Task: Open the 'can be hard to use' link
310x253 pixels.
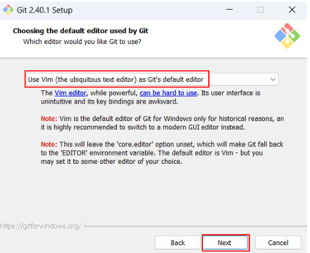Action: (x=168, y=93)
